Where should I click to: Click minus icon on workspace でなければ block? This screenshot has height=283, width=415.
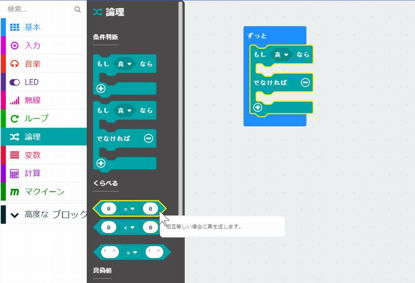click(306, 82)
